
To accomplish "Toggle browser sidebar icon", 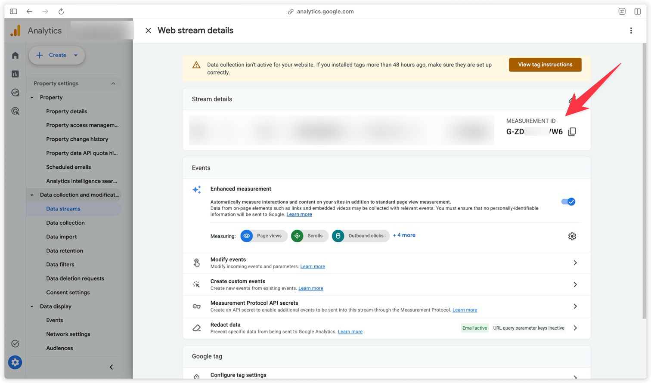I will coord(14,11).
